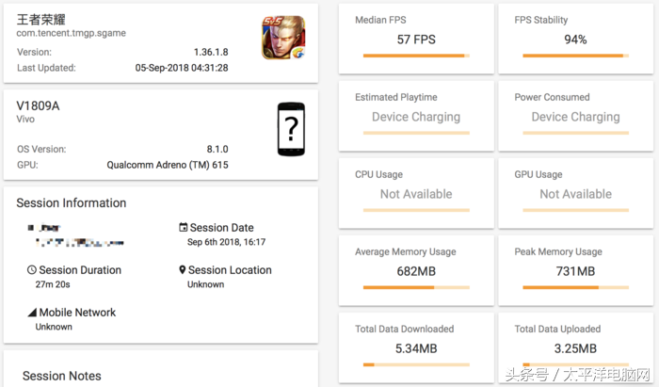Click the Median FPS orange progress bar
Image resolution: width=659 pixels, height=387 pixels.
point(416,56)
